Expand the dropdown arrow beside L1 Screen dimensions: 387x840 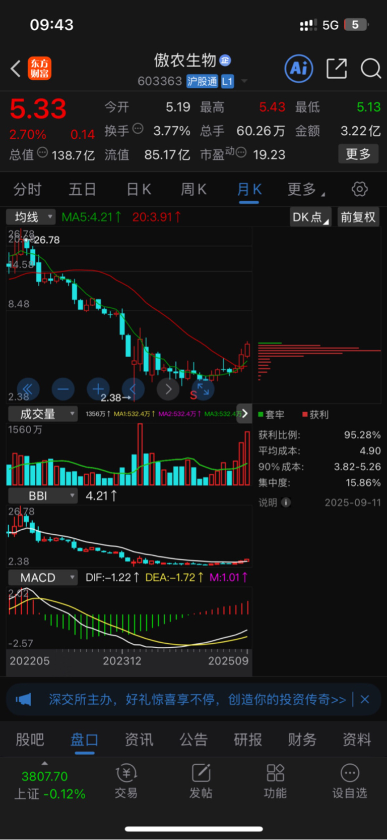[244, 81]
